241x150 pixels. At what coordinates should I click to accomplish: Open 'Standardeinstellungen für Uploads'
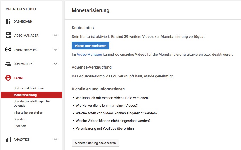(x=32, y=103)
